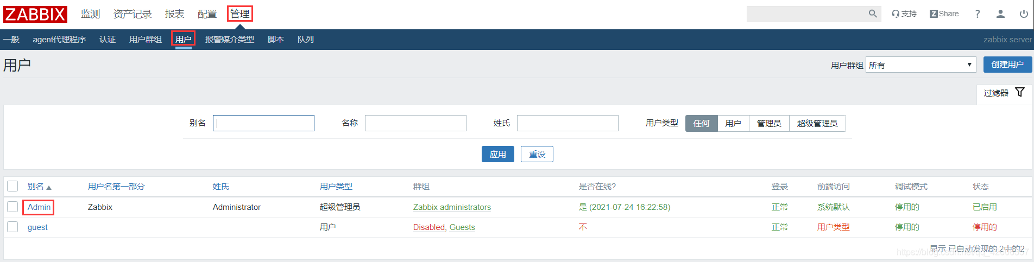
Task: Open the user profile icon
Action: click(1000, 14)
